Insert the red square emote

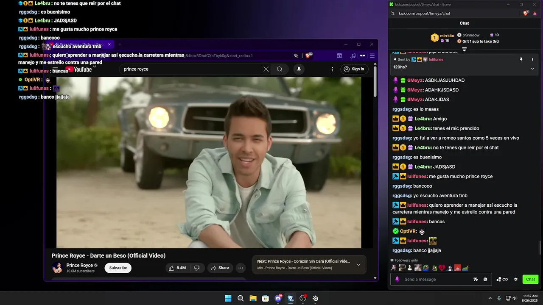[x=458, y=268]
